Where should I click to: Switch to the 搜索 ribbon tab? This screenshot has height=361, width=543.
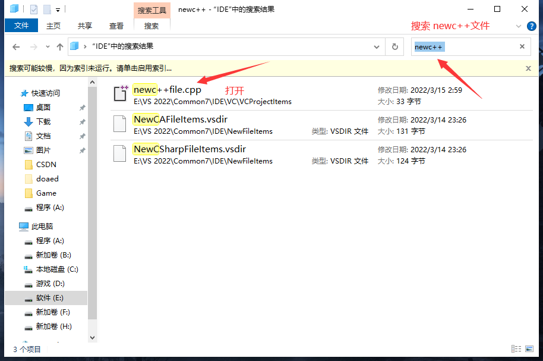tap(151, 26)
